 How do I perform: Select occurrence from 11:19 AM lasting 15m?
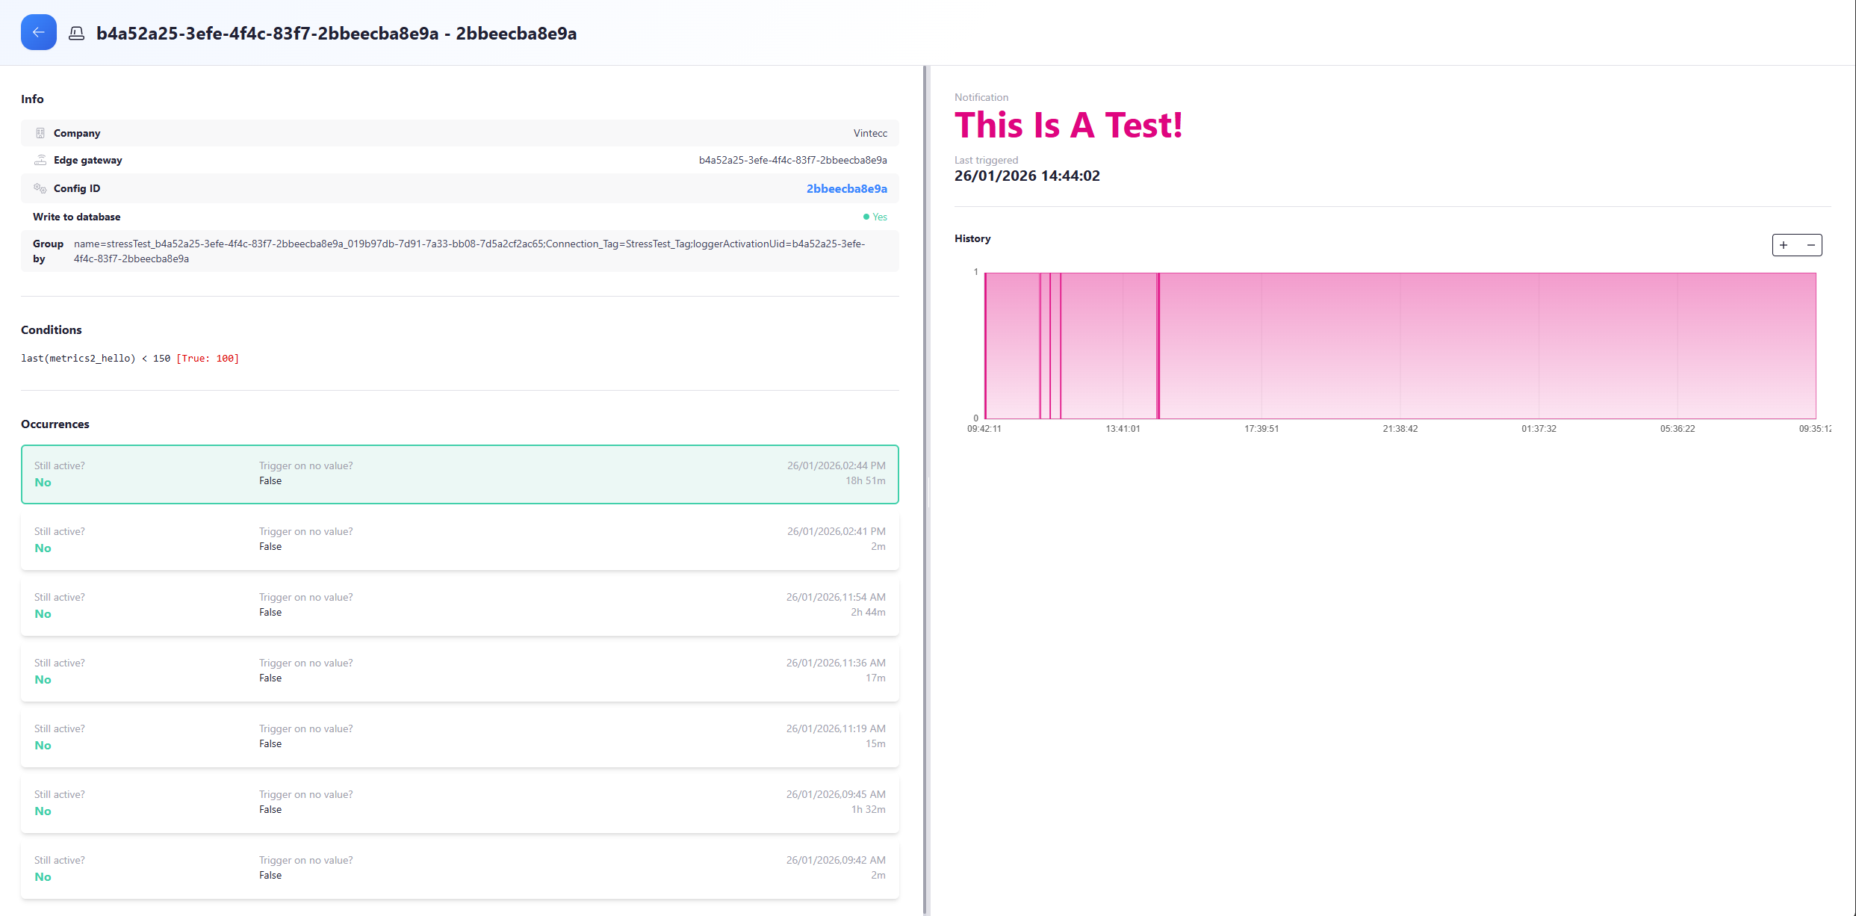(460, 737)
